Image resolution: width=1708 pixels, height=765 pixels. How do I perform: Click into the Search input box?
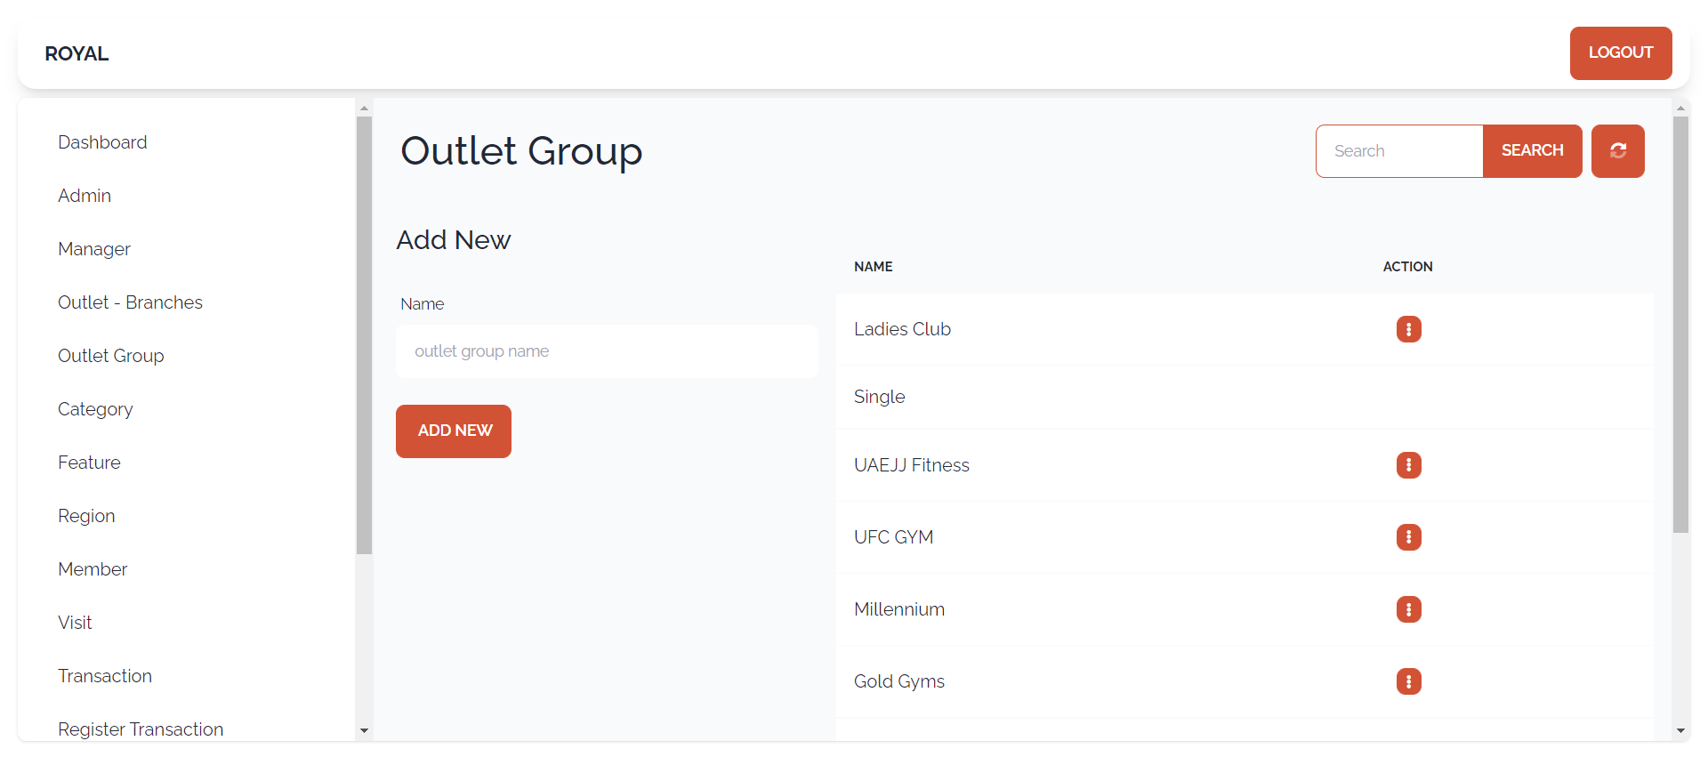click(x=1399, y=151)
